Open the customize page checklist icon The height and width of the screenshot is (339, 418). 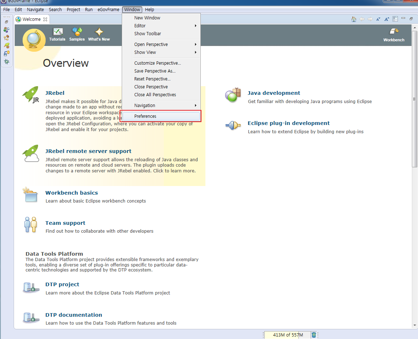[395, 19]
